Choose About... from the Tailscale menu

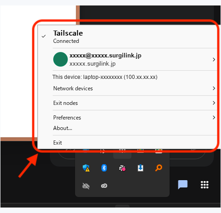pos(127,128)
